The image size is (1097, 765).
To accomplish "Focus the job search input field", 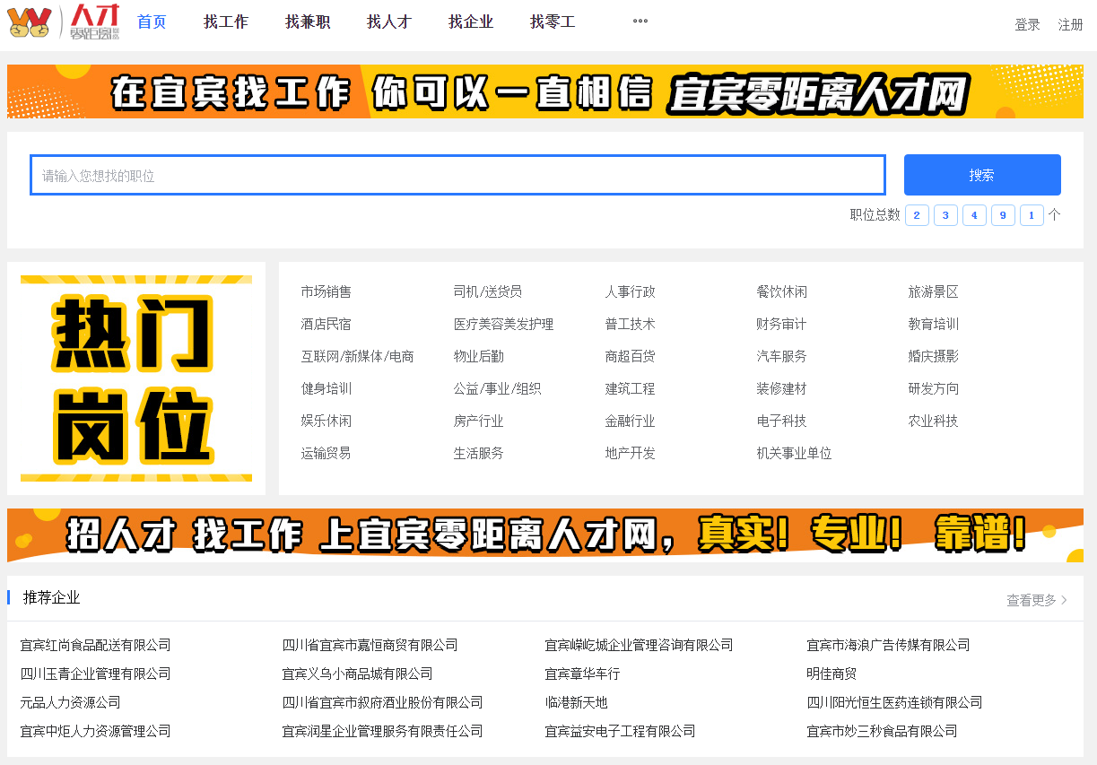I will pos(457,175).
